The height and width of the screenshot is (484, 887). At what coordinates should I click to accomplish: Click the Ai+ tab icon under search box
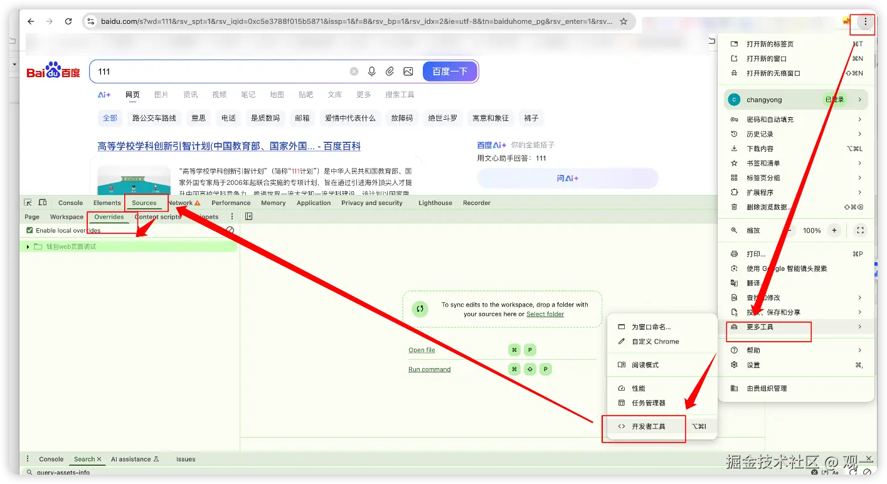104,95
